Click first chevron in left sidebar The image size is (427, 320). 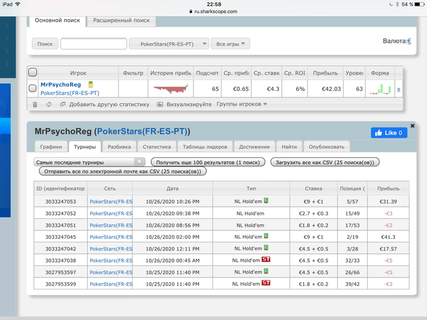pos(7,26)
